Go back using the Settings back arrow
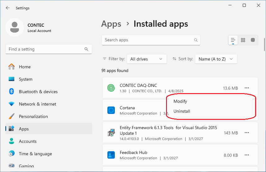 point(8,8)
